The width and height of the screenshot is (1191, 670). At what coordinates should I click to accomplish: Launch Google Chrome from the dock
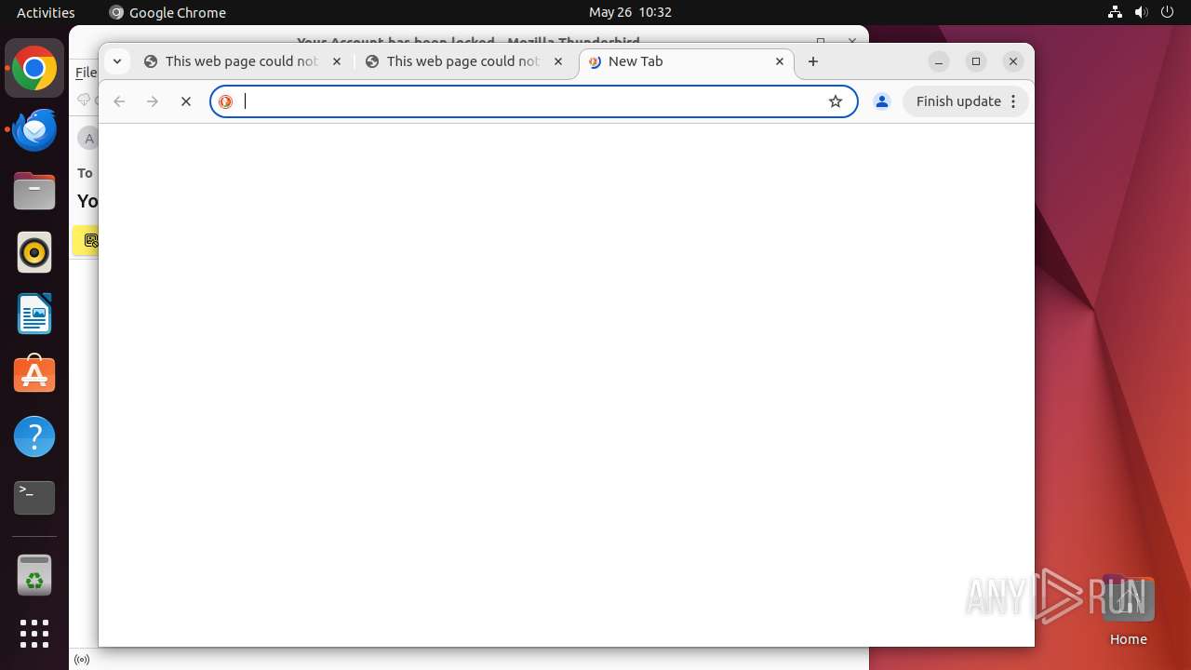(x=34, y=69)
